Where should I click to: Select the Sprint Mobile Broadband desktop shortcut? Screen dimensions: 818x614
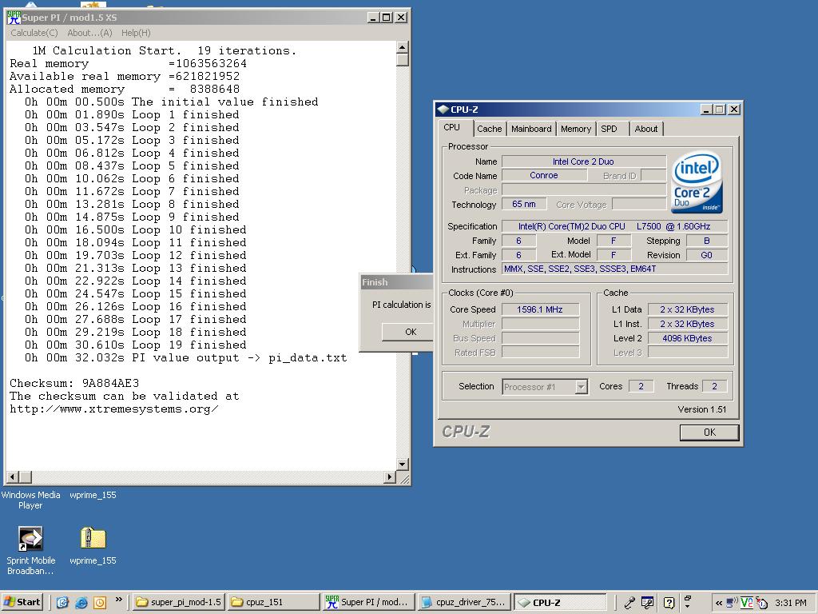(x=30, y=550)
